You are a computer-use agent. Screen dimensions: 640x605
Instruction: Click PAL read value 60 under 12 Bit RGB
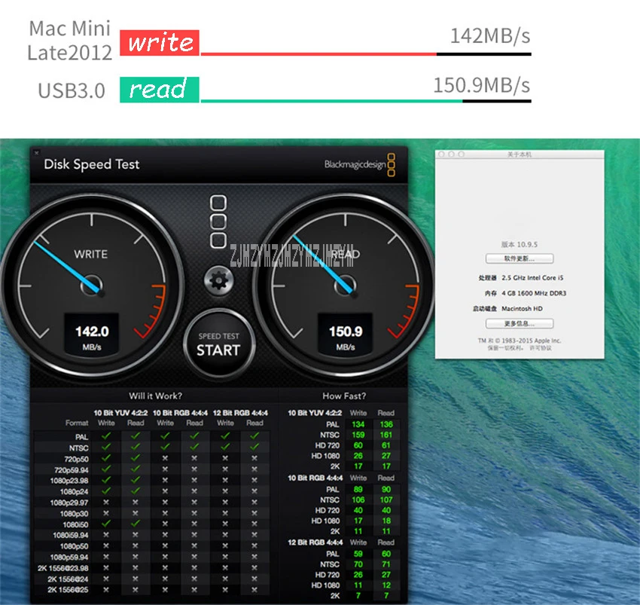386,554
